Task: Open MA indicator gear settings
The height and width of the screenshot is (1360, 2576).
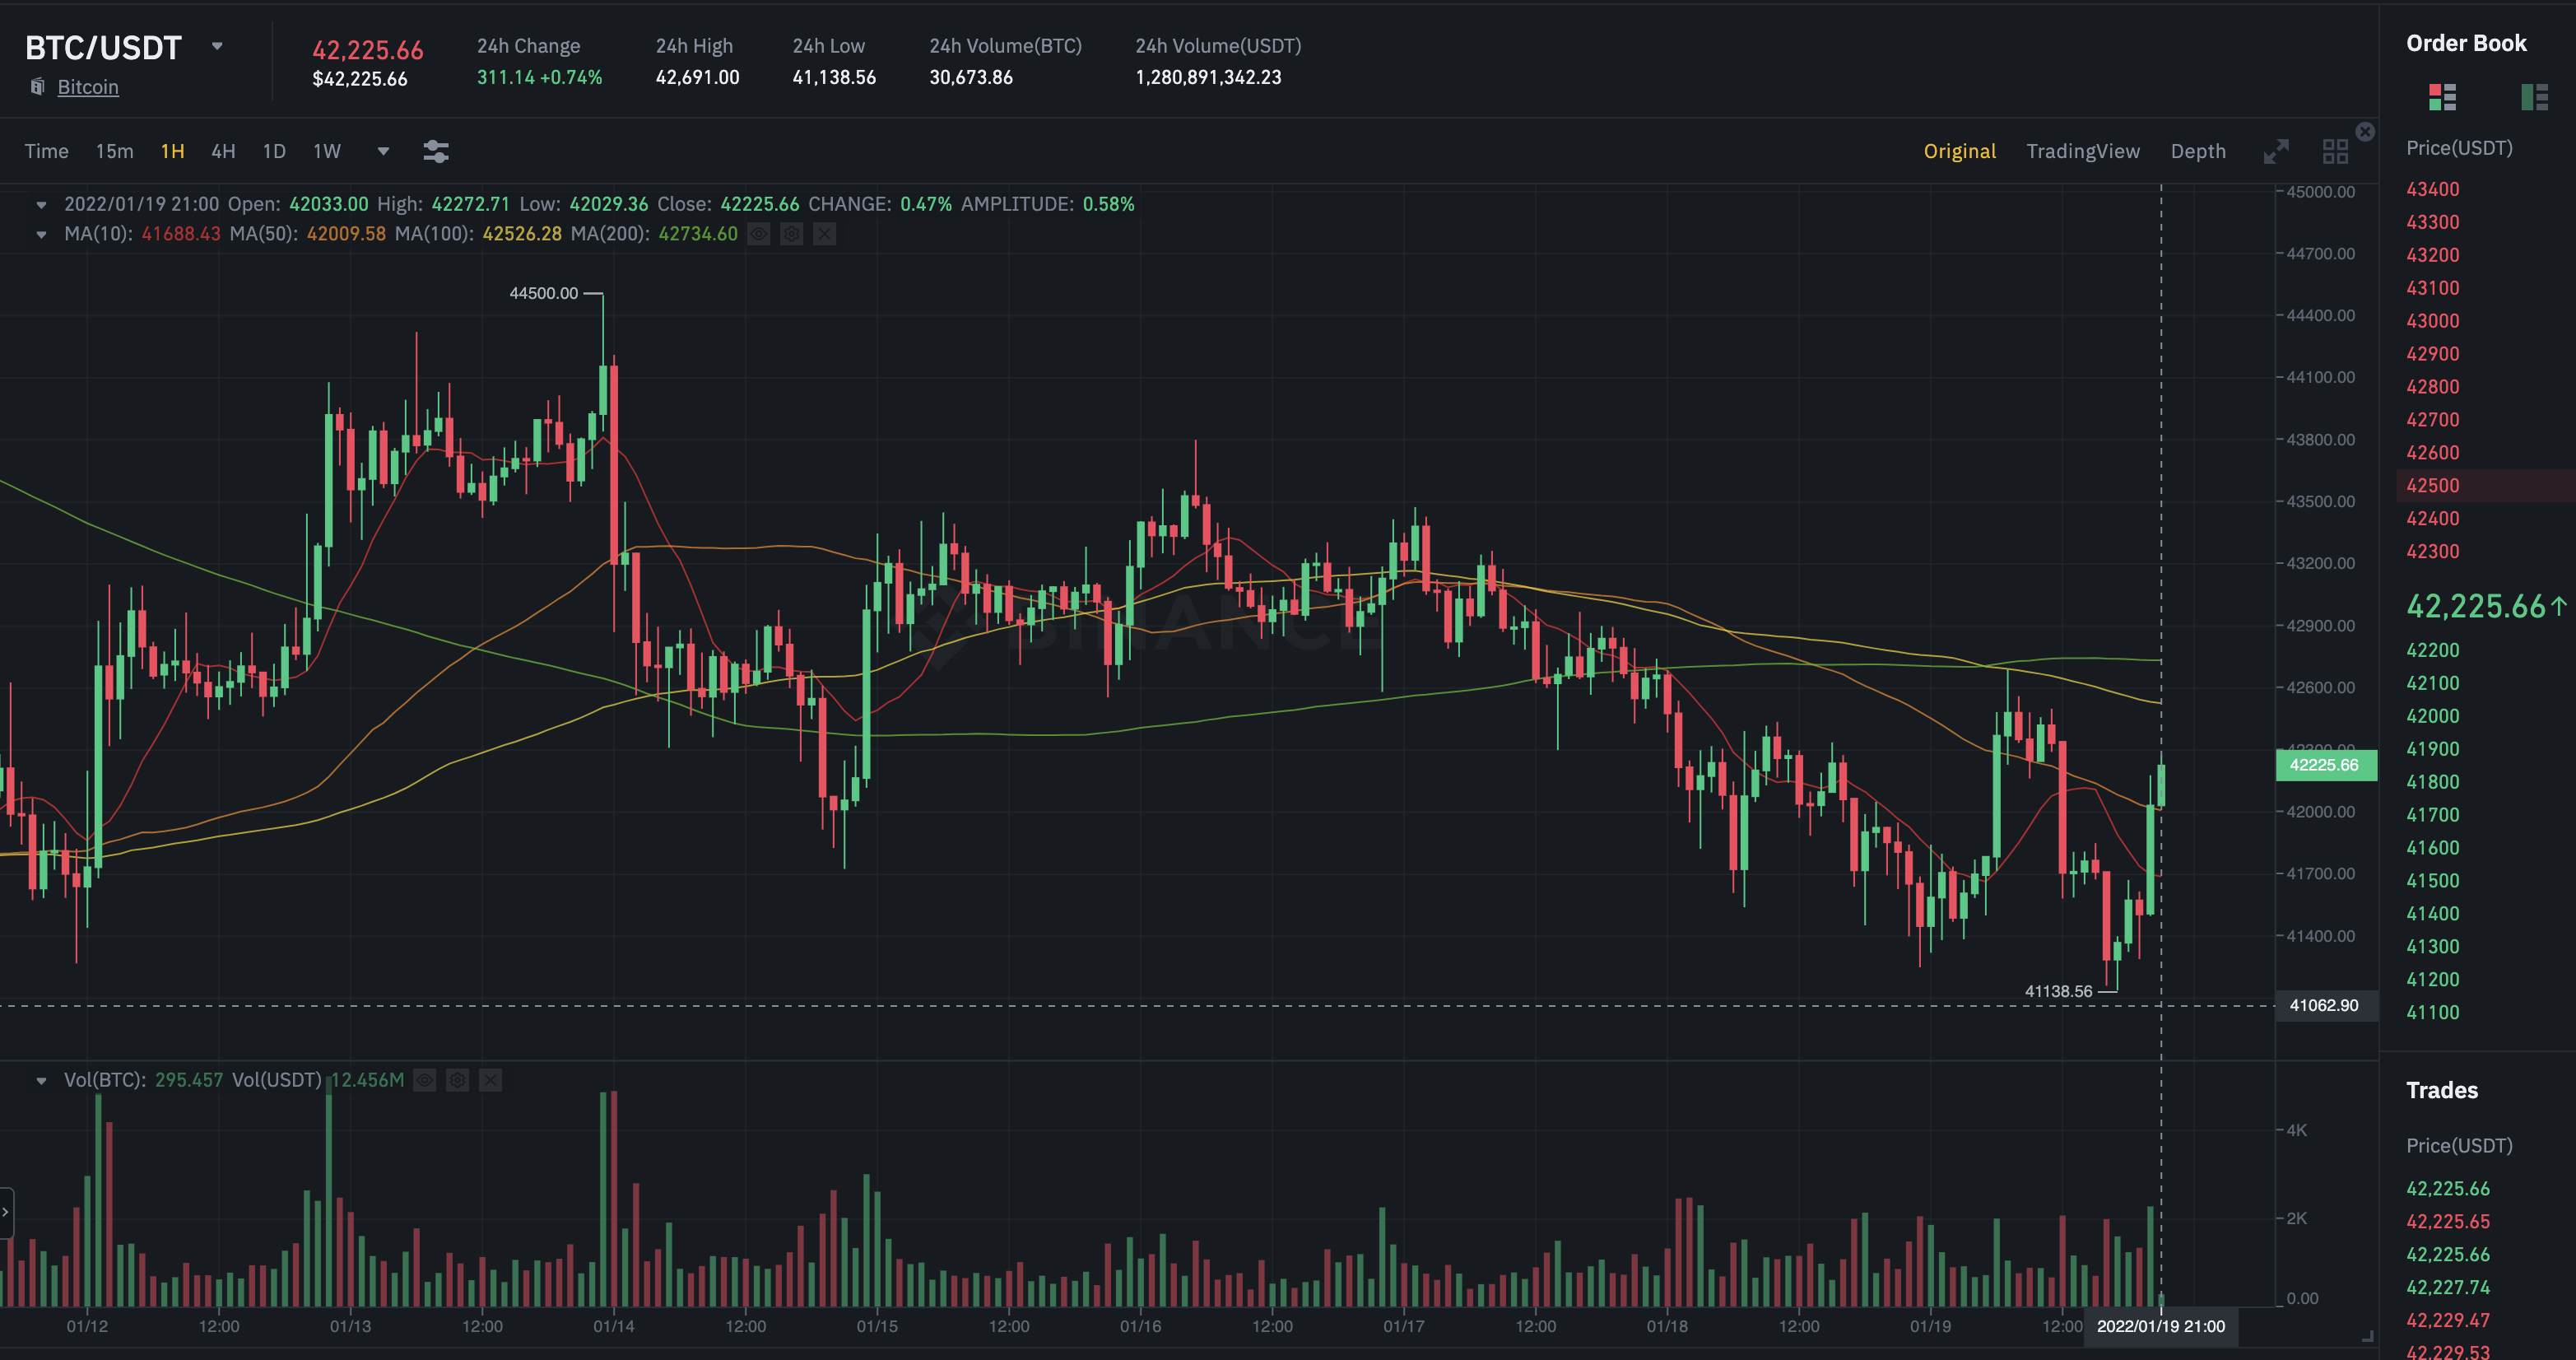Action: point(791,234)
